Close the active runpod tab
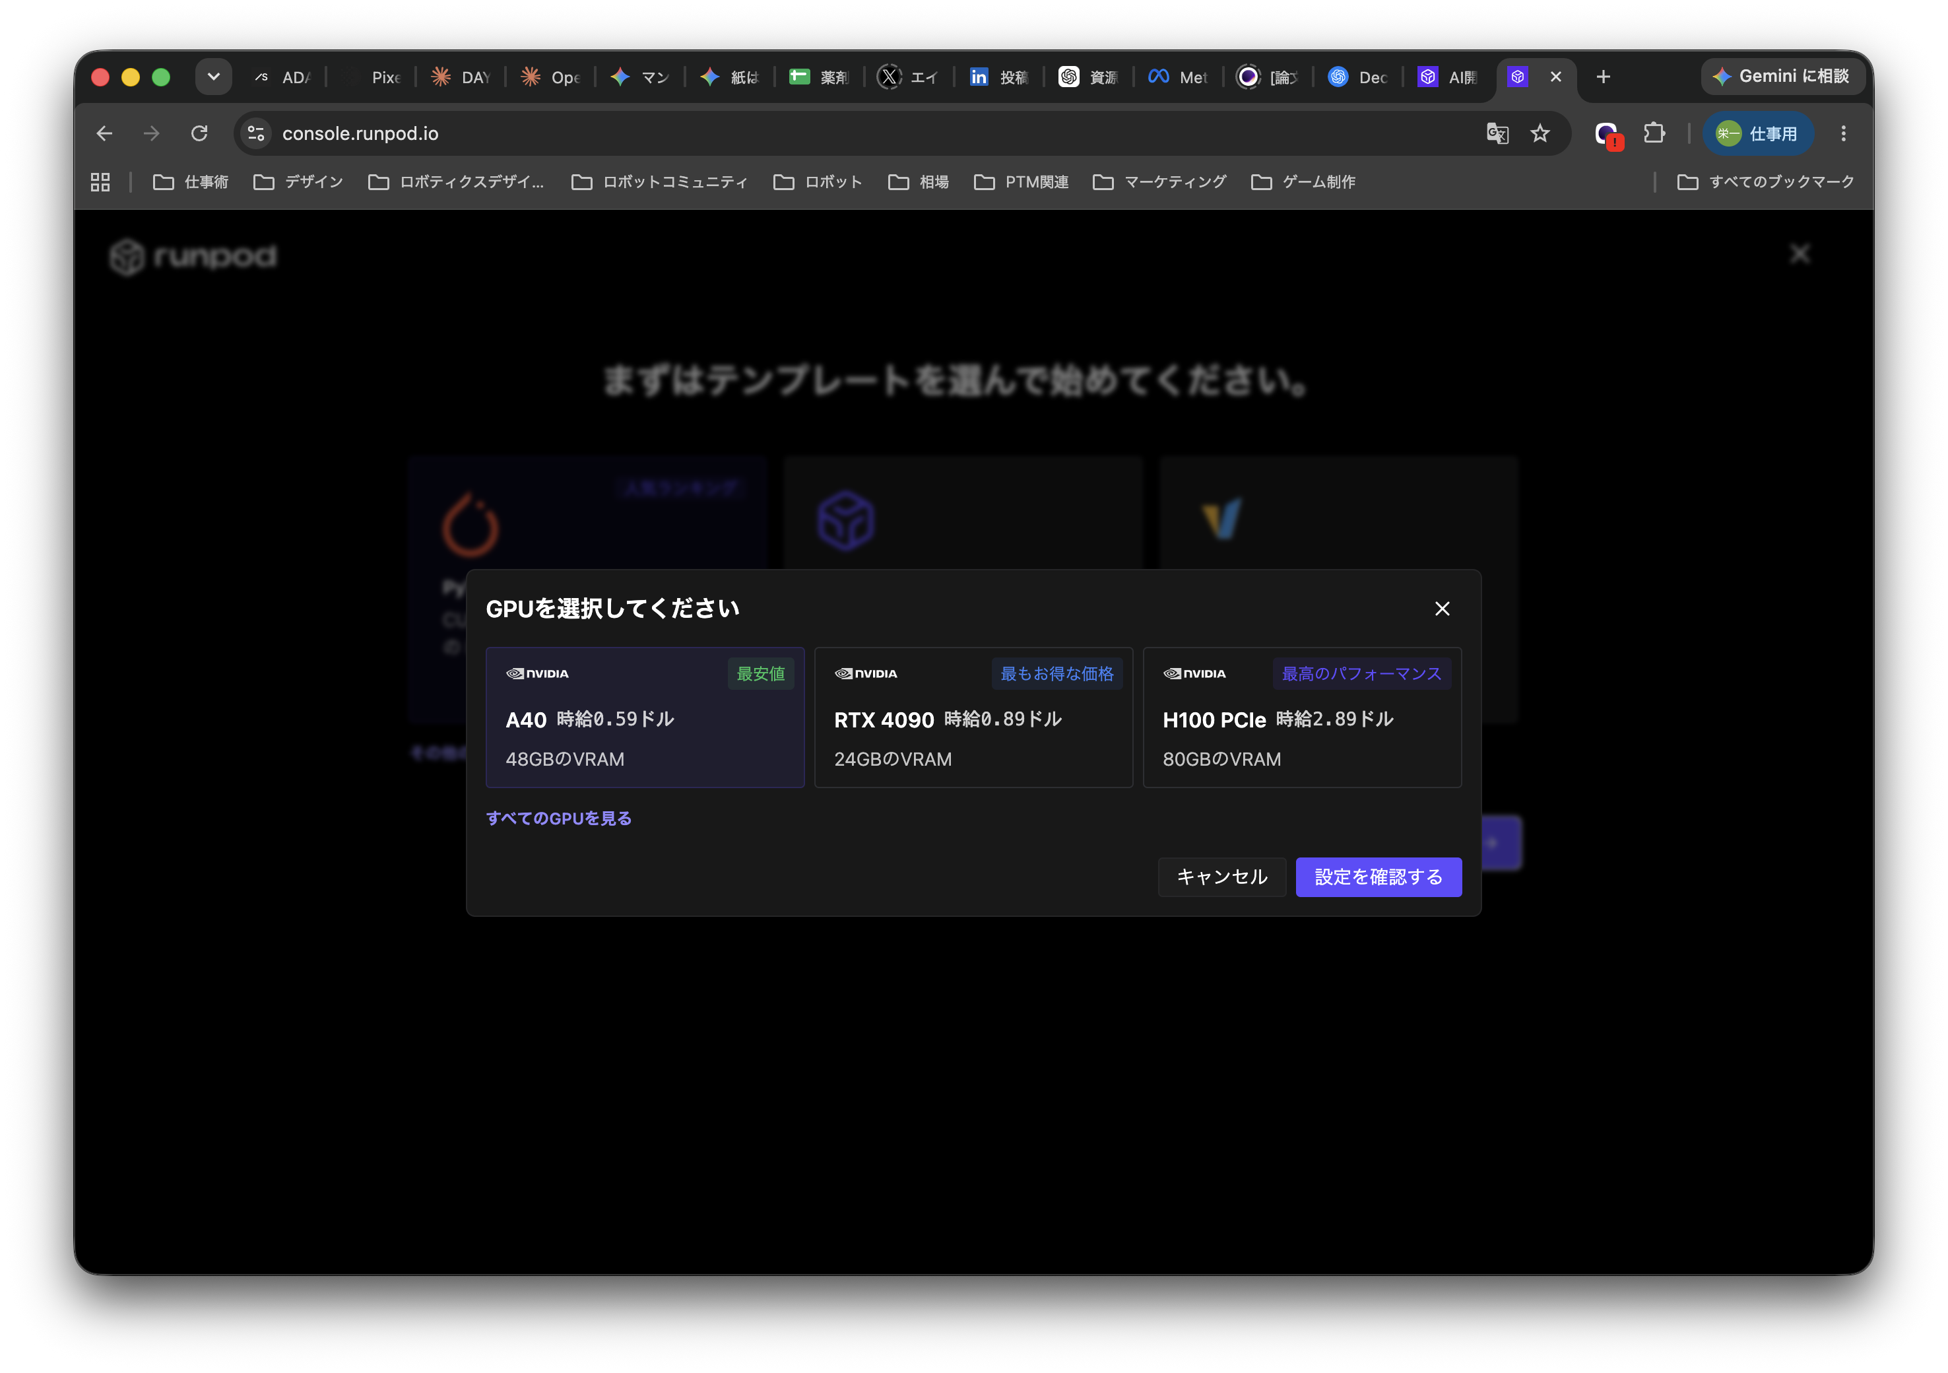The image size is (1948, 1373). click(x=1556, y=77)
